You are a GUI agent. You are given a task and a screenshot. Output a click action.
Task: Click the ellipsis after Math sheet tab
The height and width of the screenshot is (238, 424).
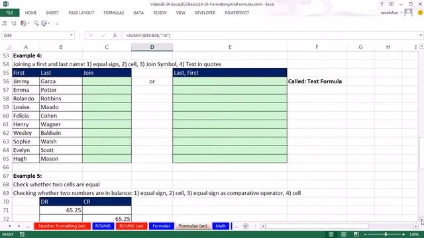[237, 226]
